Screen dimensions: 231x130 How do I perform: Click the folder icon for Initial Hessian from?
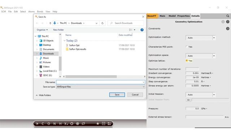pyautogui.click(x=188, y=100)
